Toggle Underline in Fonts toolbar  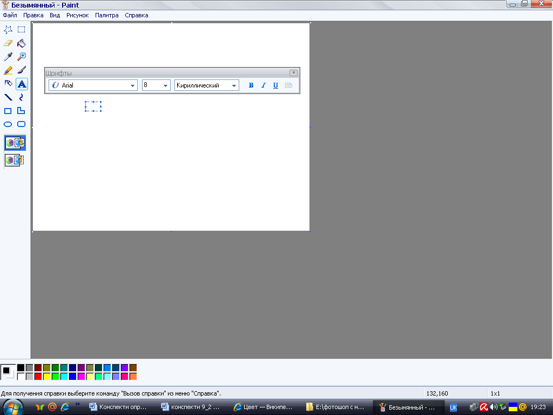pyautogui.click(x=275, y=85)
